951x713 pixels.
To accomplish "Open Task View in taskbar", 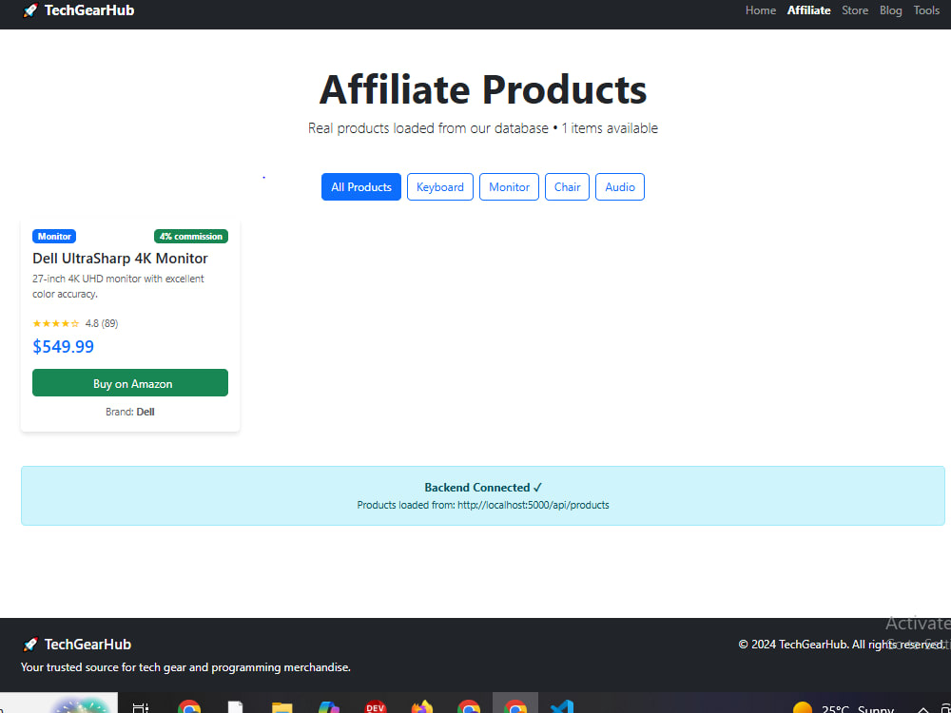I will pos(141,707).
